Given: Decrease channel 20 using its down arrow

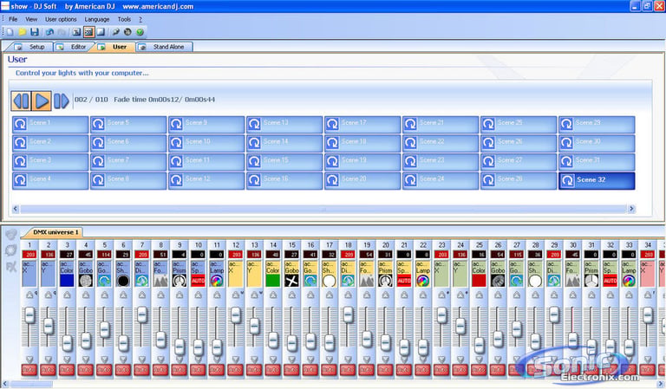Looking at the screenshot, I should (385, 359).
